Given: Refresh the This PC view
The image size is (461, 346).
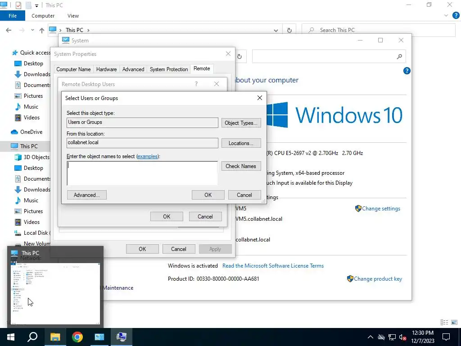Looking at the screenshot, I should coord(289,30).
